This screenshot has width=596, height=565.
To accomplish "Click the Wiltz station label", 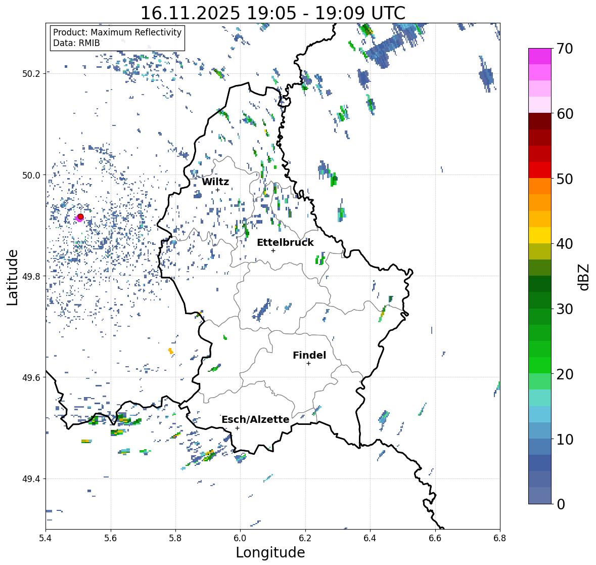I will point(215,182).
